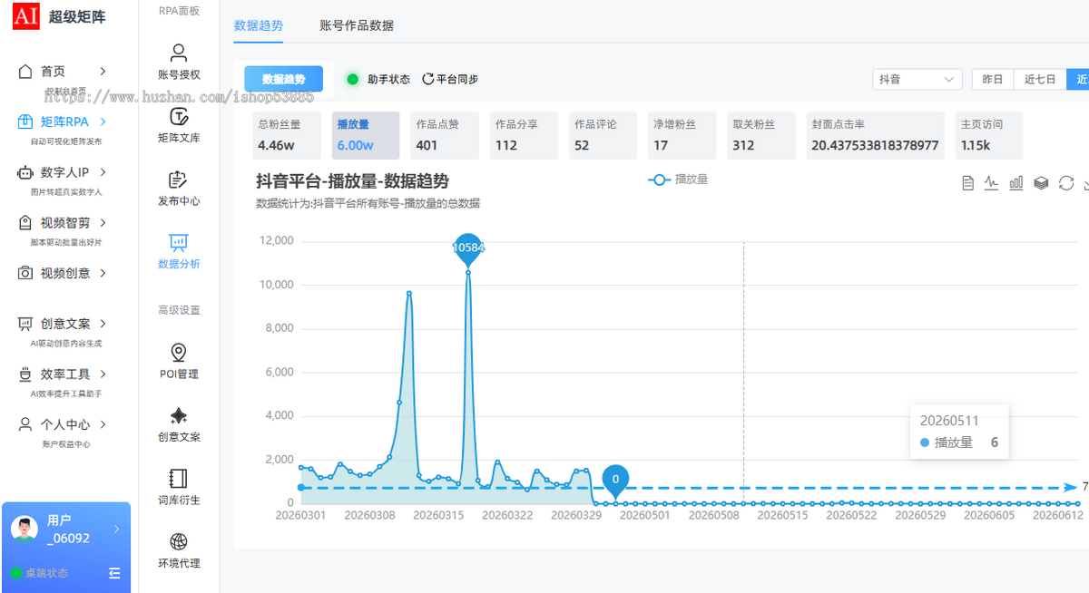Click the 首页 home icon
Screen dimensions: 1089x593
[25, 71]
